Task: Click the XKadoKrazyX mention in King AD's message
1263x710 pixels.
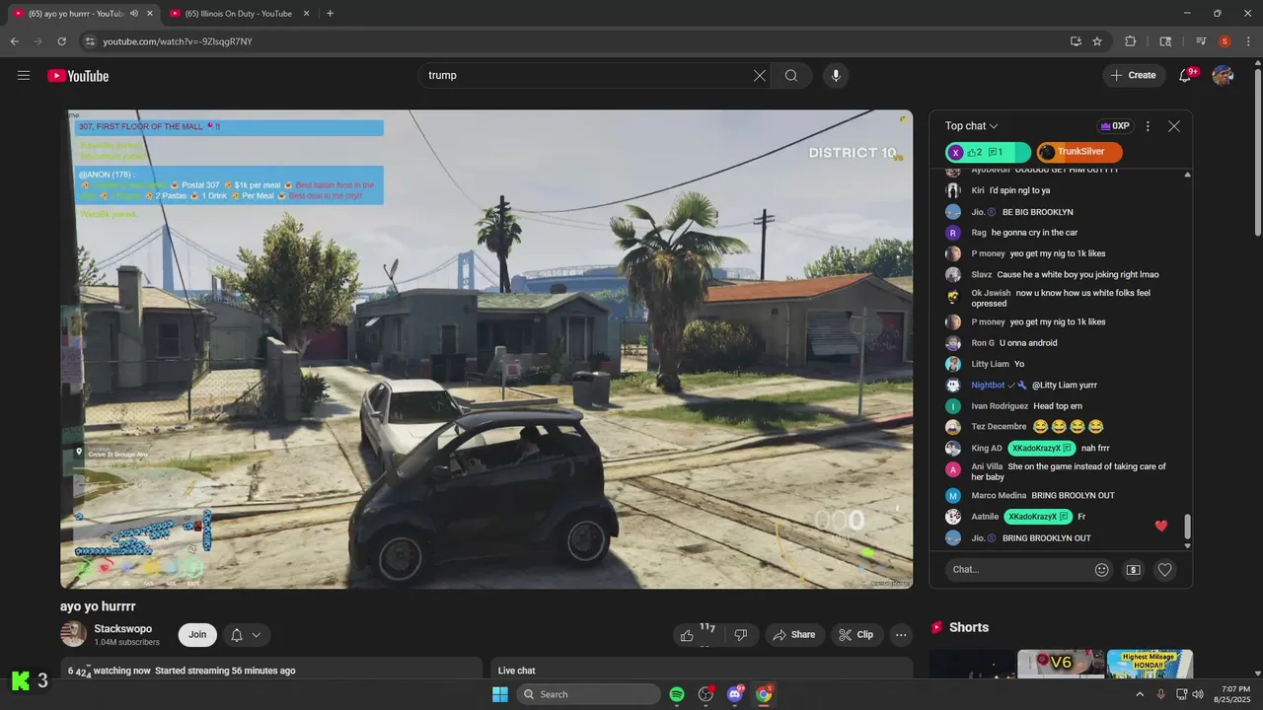Action: (x=1041, y=448)
